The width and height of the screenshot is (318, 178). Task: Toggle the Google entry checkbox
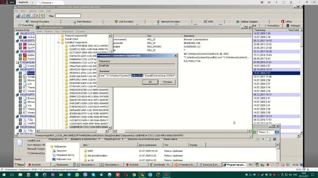point(20,77)
